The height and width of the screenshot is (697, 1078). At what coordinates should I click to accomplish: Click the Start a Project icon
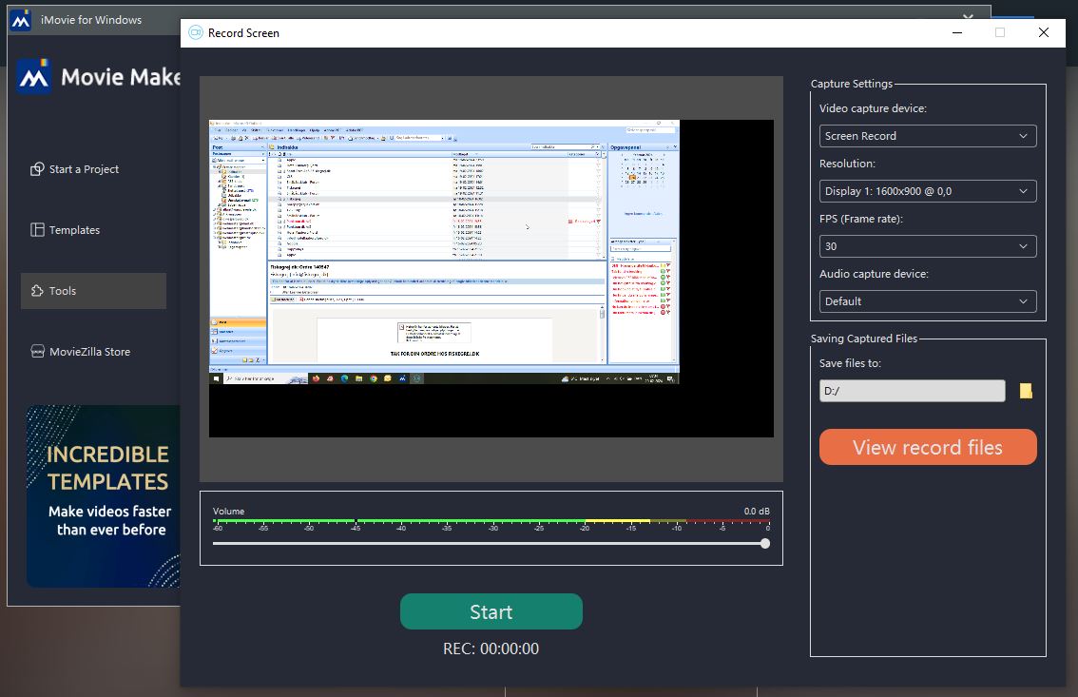[x=38, y=169]
